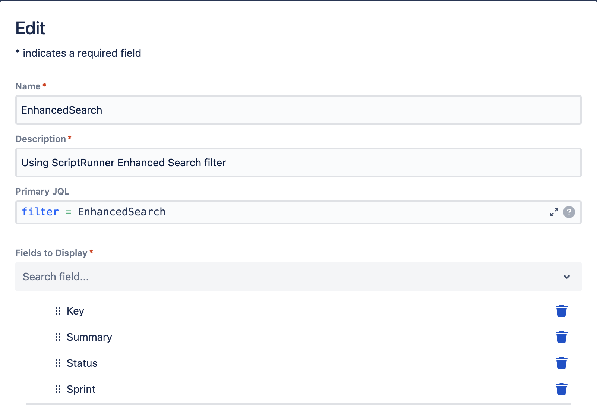Click the drag handle beside Summary
Screen dimensions: 597x413
[x=58, y=337]
